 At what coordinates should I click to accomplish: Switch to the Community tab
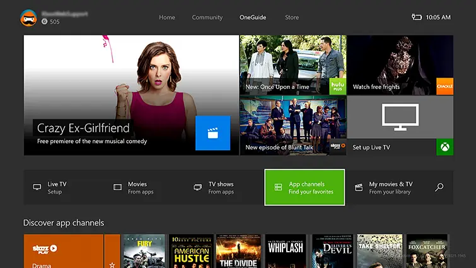coord(207,17)
